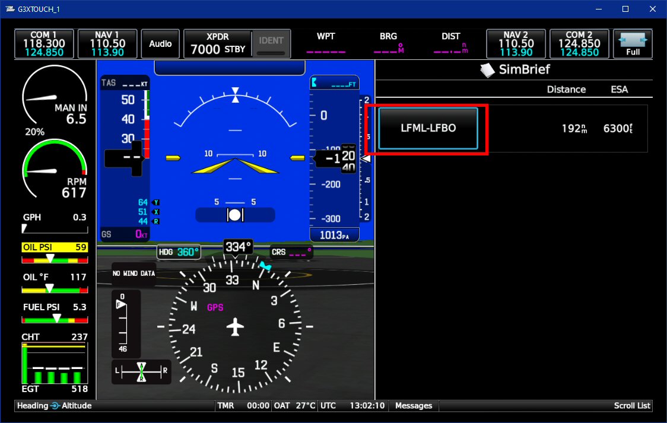Click the Scroll List button
The image size is (667, 423).
[632, 406]
